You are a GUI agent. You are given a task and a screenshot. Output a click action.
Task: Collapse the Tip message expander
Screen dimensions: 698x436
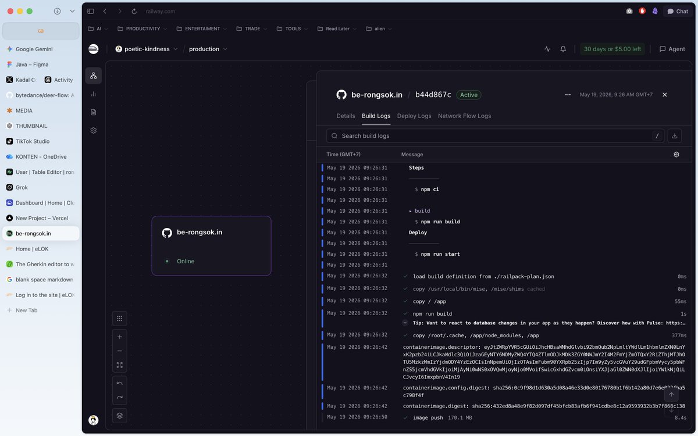(405, 323)
